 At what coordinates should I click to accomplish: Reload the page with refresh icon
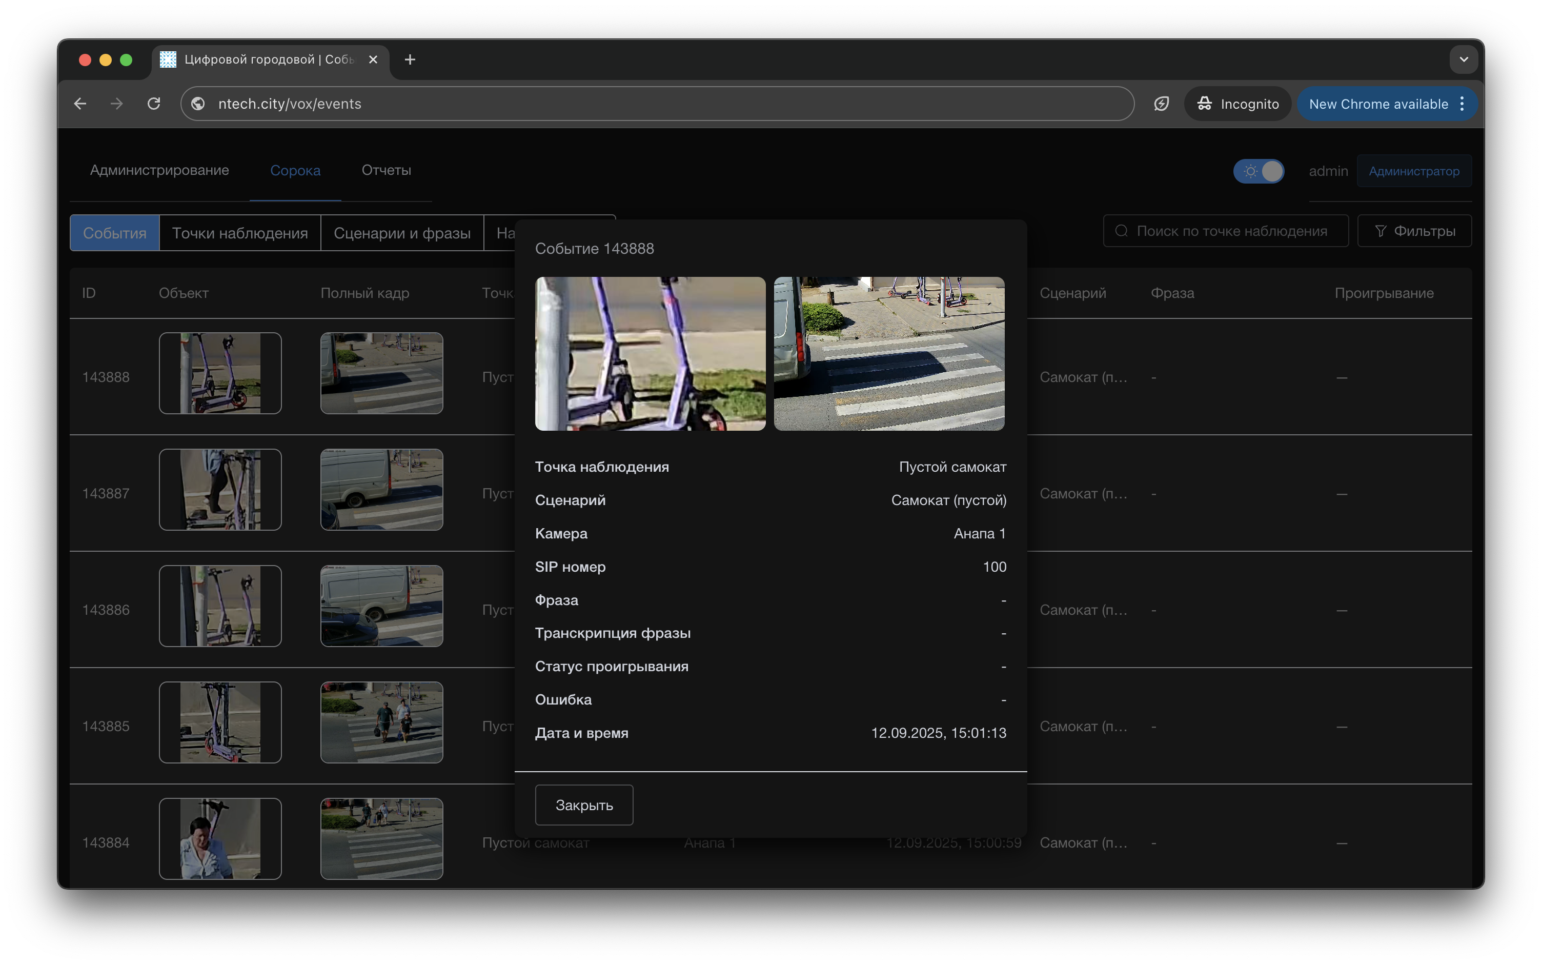coord(154,104)
